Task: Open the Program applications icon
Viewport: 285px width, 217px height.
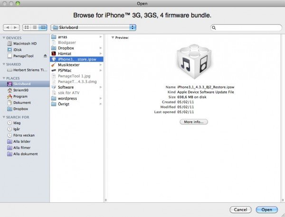Action: [x=9, y=97]
